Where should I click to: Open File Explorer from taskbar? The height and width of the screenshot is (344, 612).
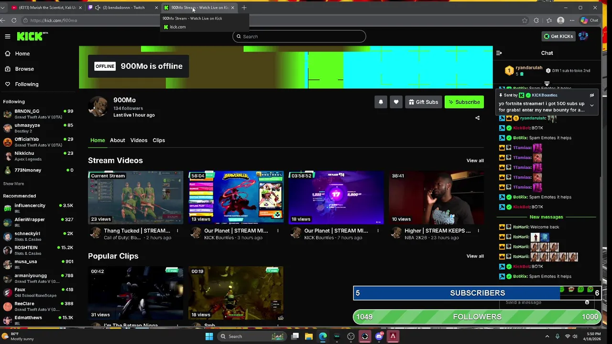click(309, 336)
